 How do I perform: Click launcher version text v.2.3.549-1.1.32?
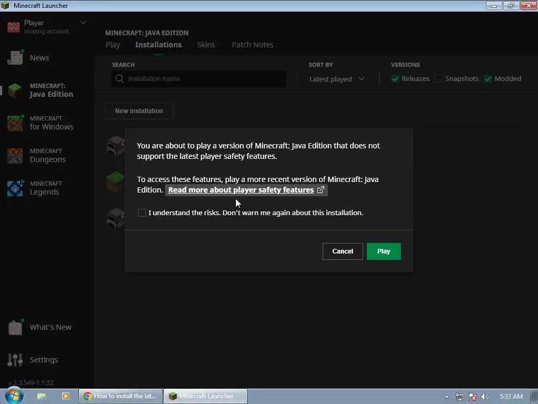pyautogui.click(x=31, y=382)
